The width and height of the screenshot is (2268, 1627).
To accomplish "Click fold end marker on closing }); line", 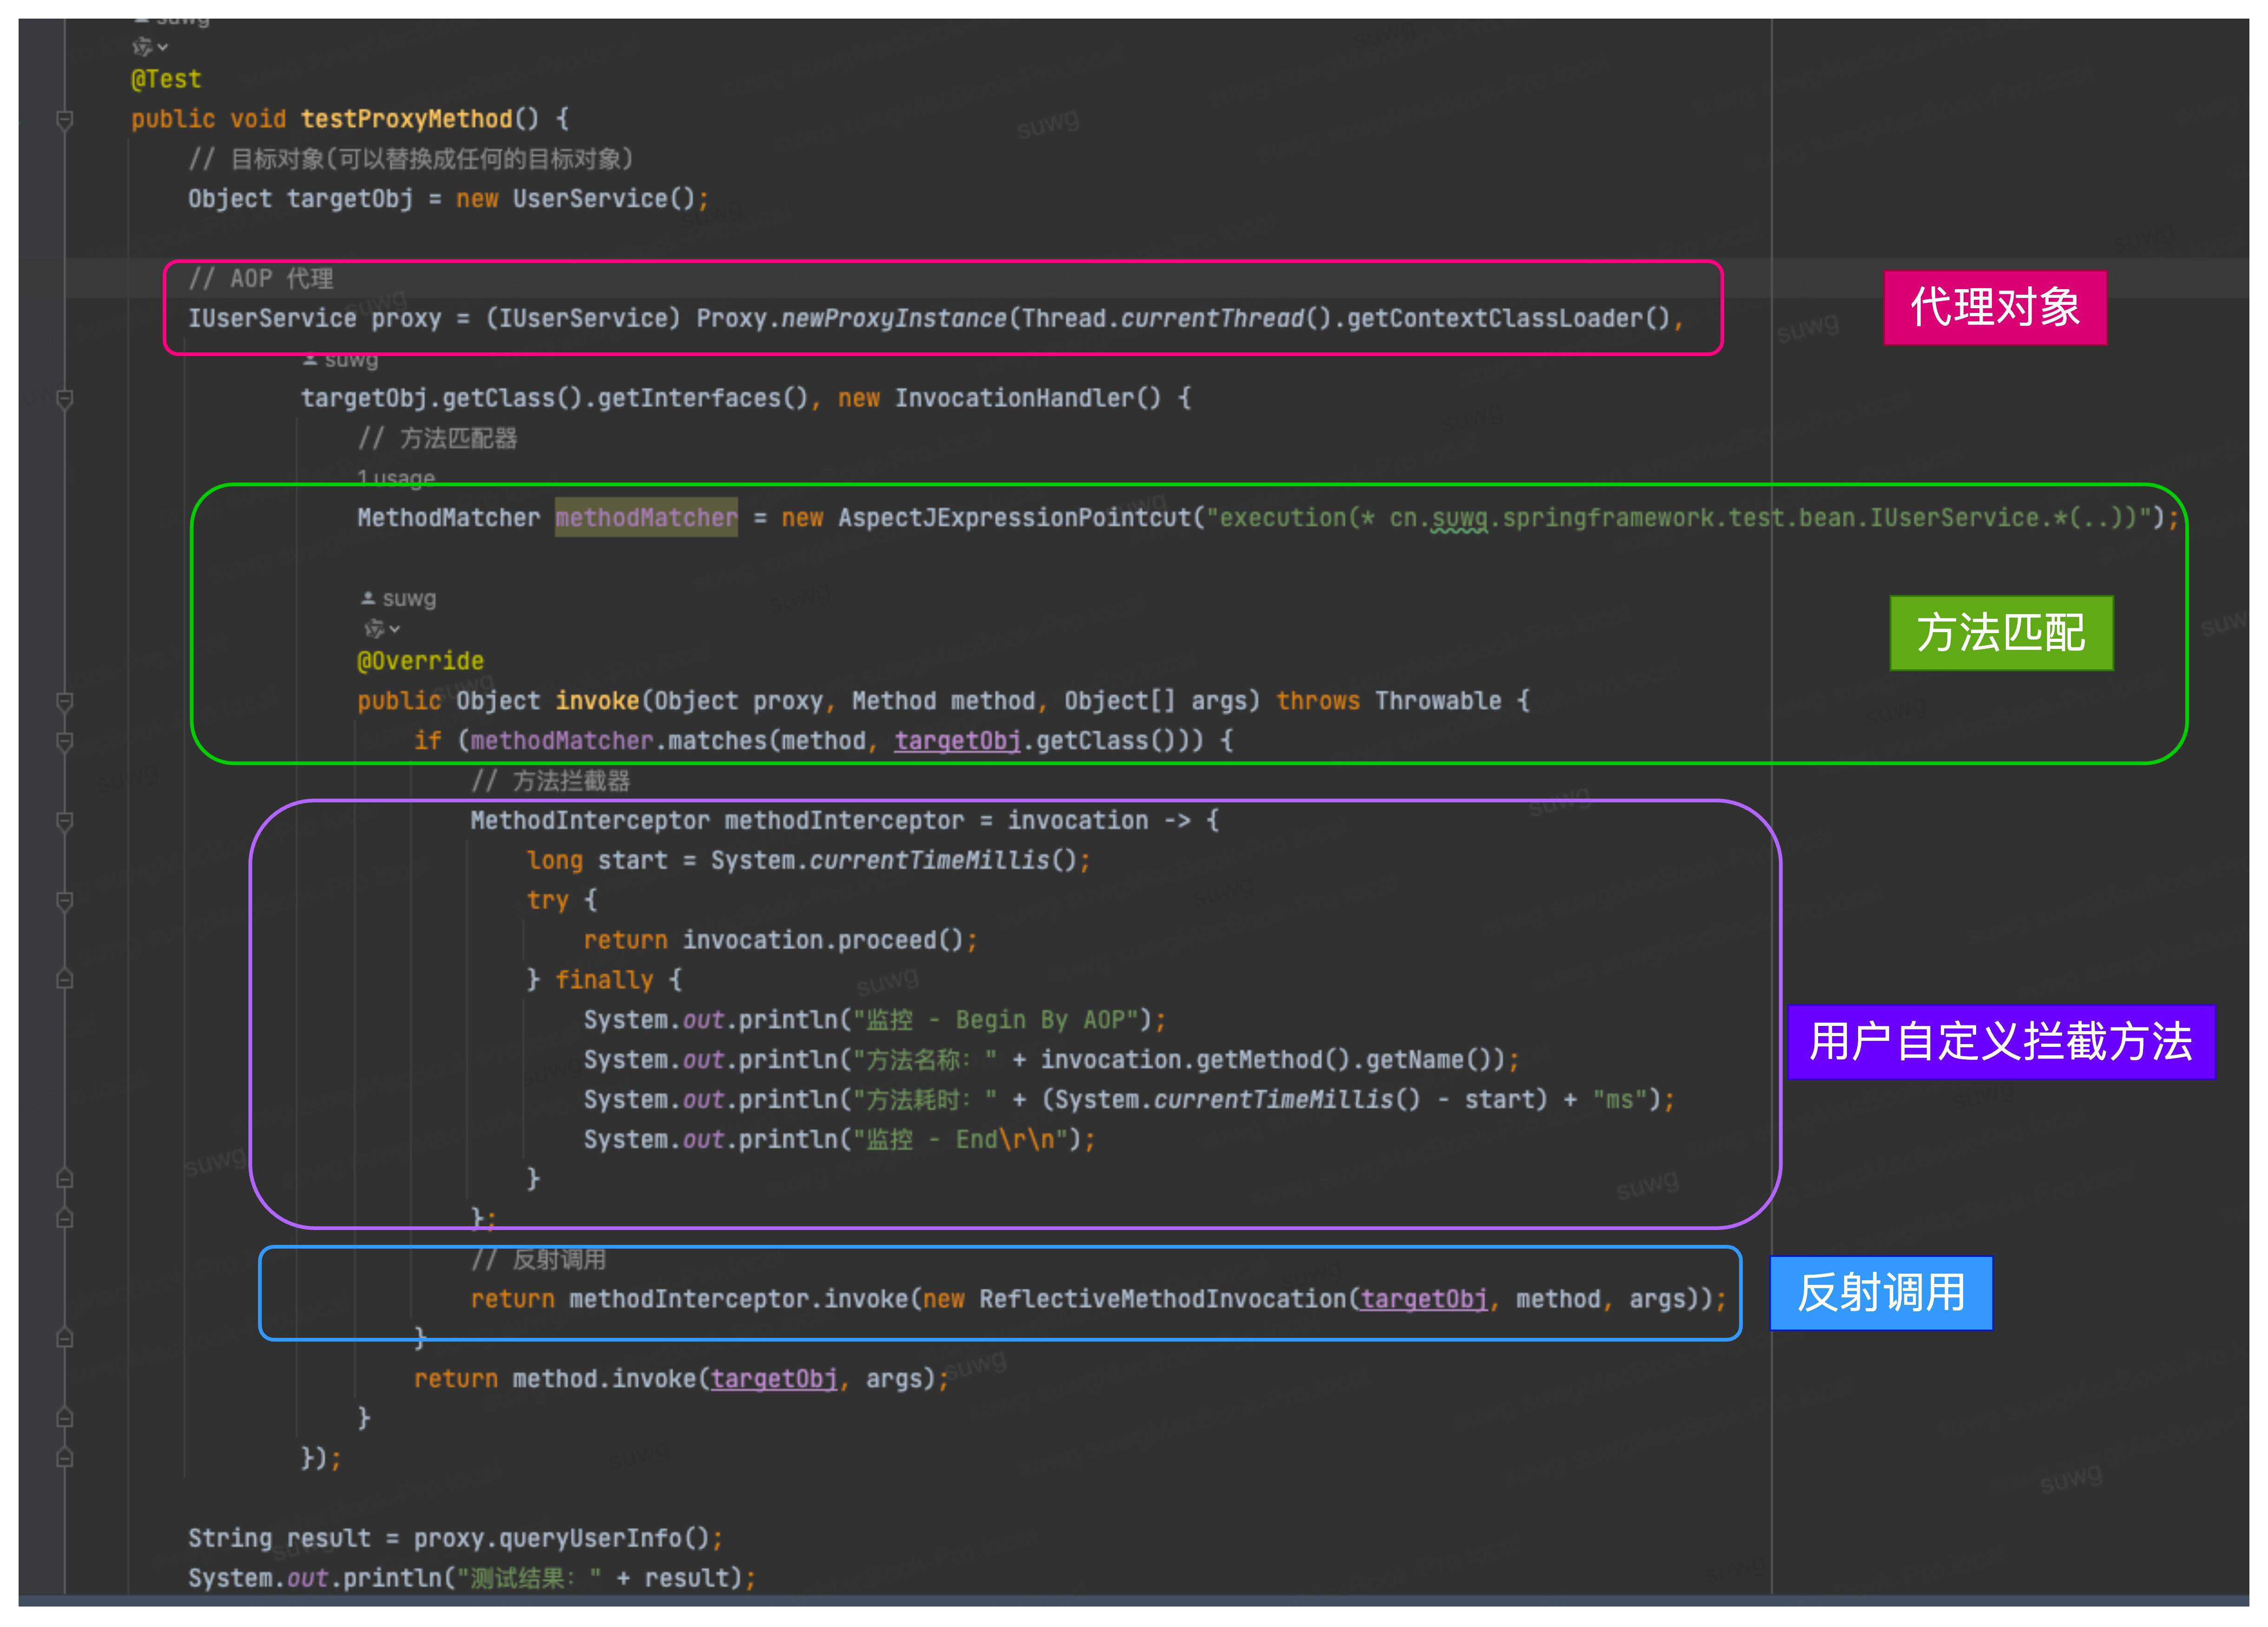I will pos(65,1458).
